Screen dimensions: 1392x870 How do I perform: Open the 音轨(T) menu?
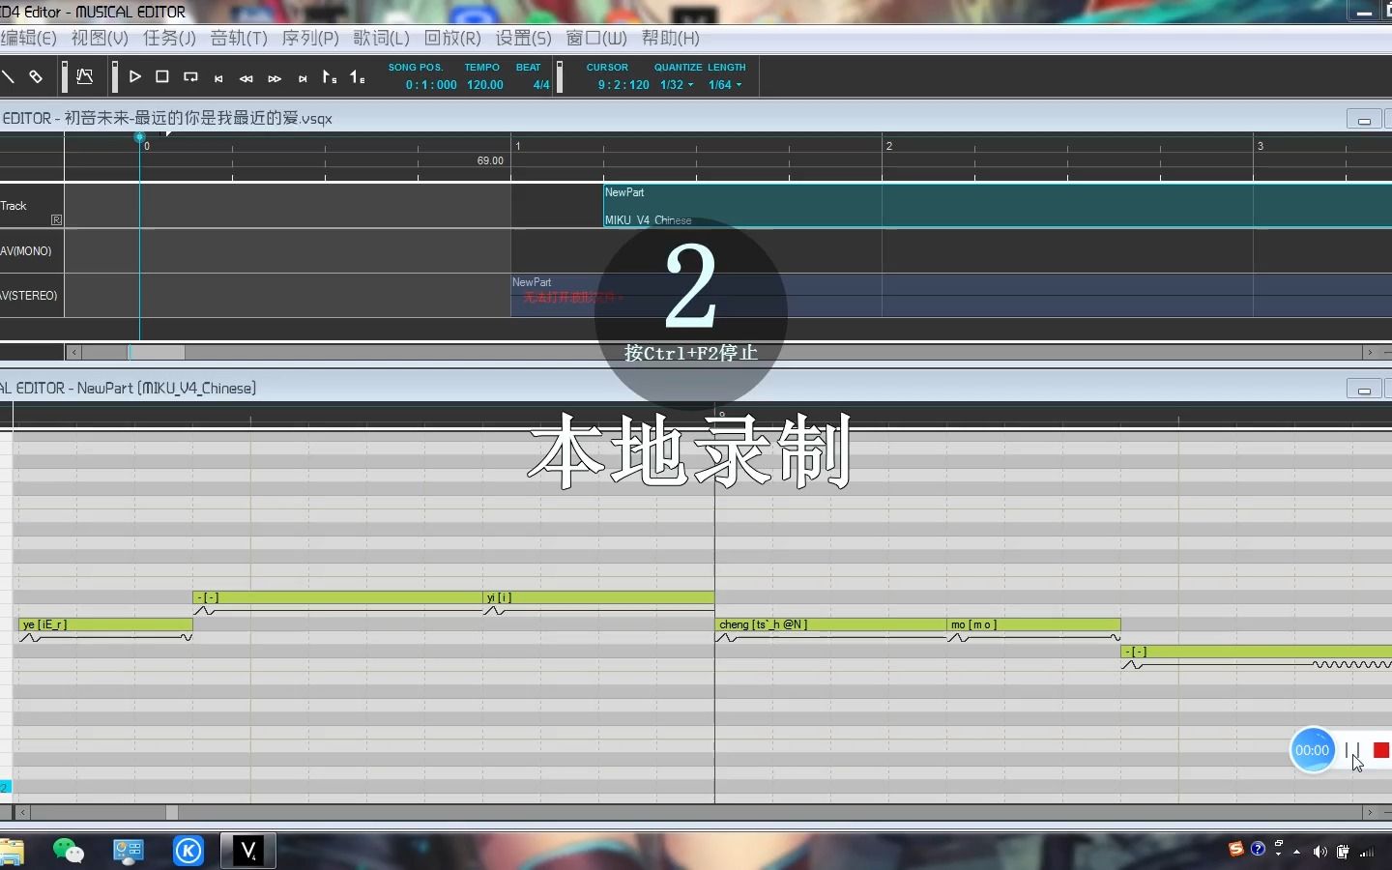pos(239,38)
